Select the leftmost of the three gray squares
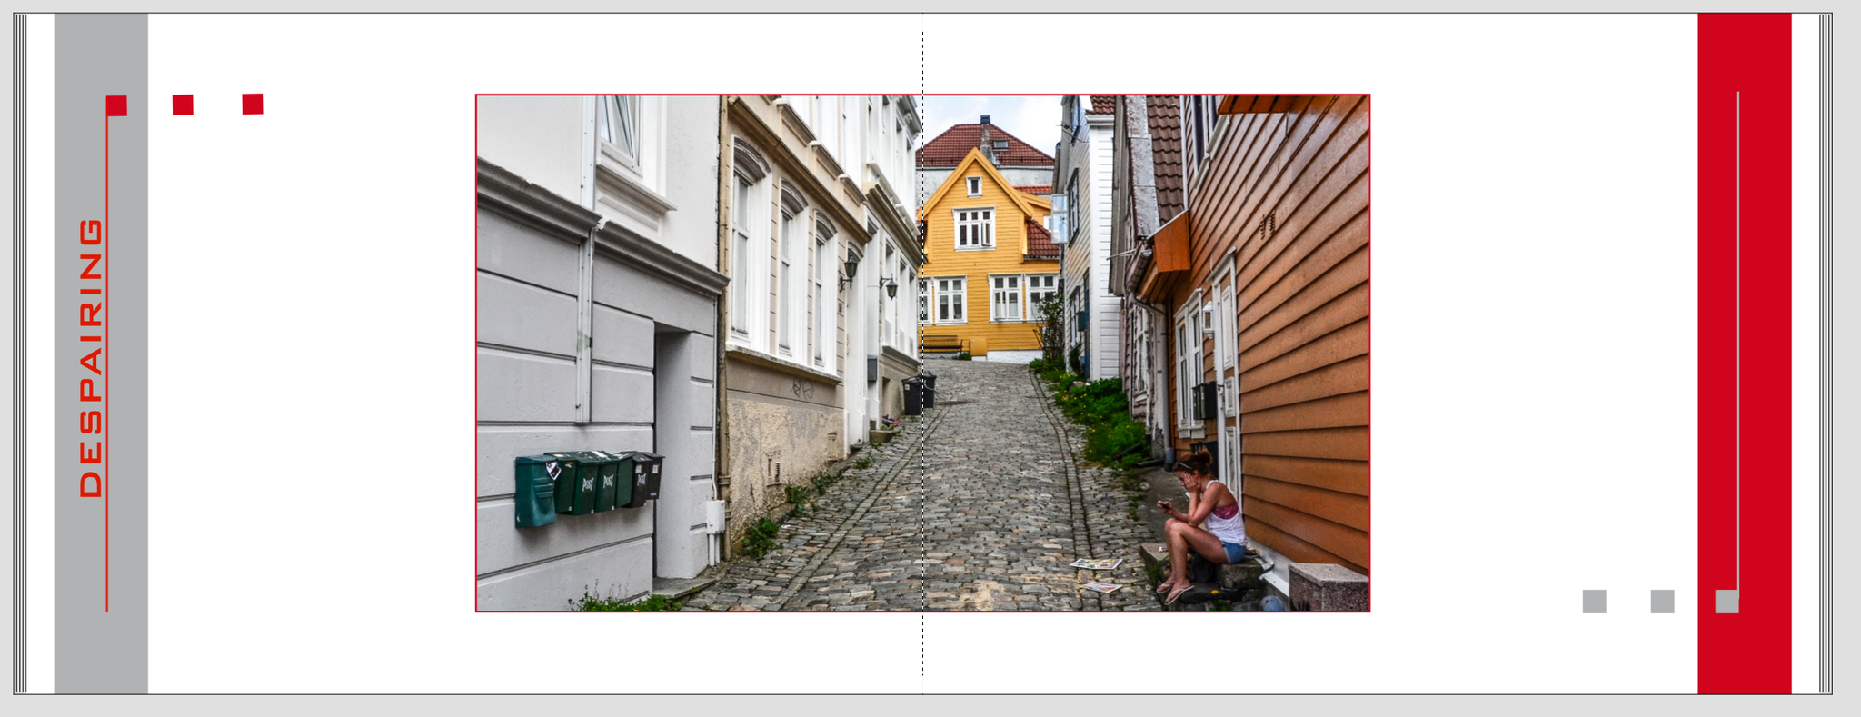 pyautogui.click(x=1594, y=602)
